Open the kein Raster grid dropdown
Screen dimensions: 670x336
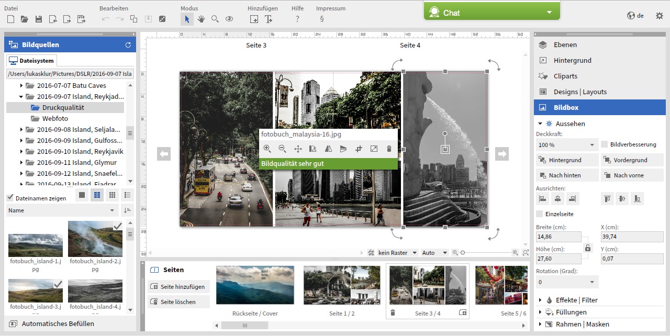point(397,253)
